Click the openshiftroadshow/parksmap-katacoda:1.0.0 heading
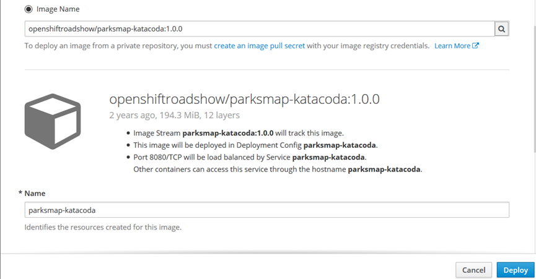The height and width of the screenshot is (279, 536). 244,99
